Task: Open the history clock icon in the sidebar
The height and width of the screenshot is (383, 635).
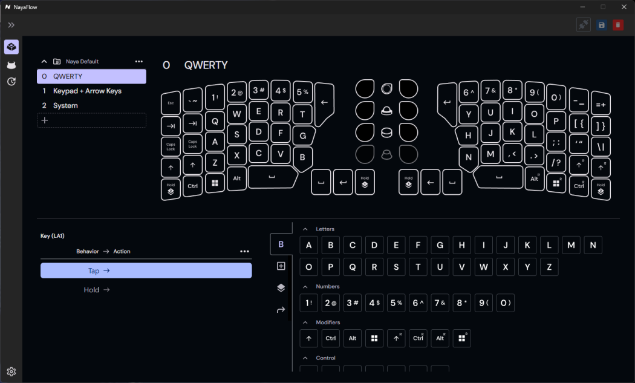Action: pyautogui.click(x=11, y=81)
